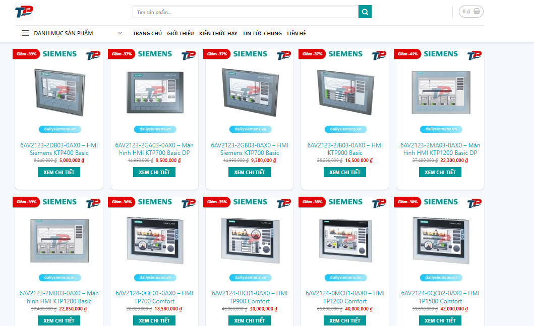Screen dimensions: 534x326
Task: Click the TP700 Comfort product image
Action: point(155,240)
